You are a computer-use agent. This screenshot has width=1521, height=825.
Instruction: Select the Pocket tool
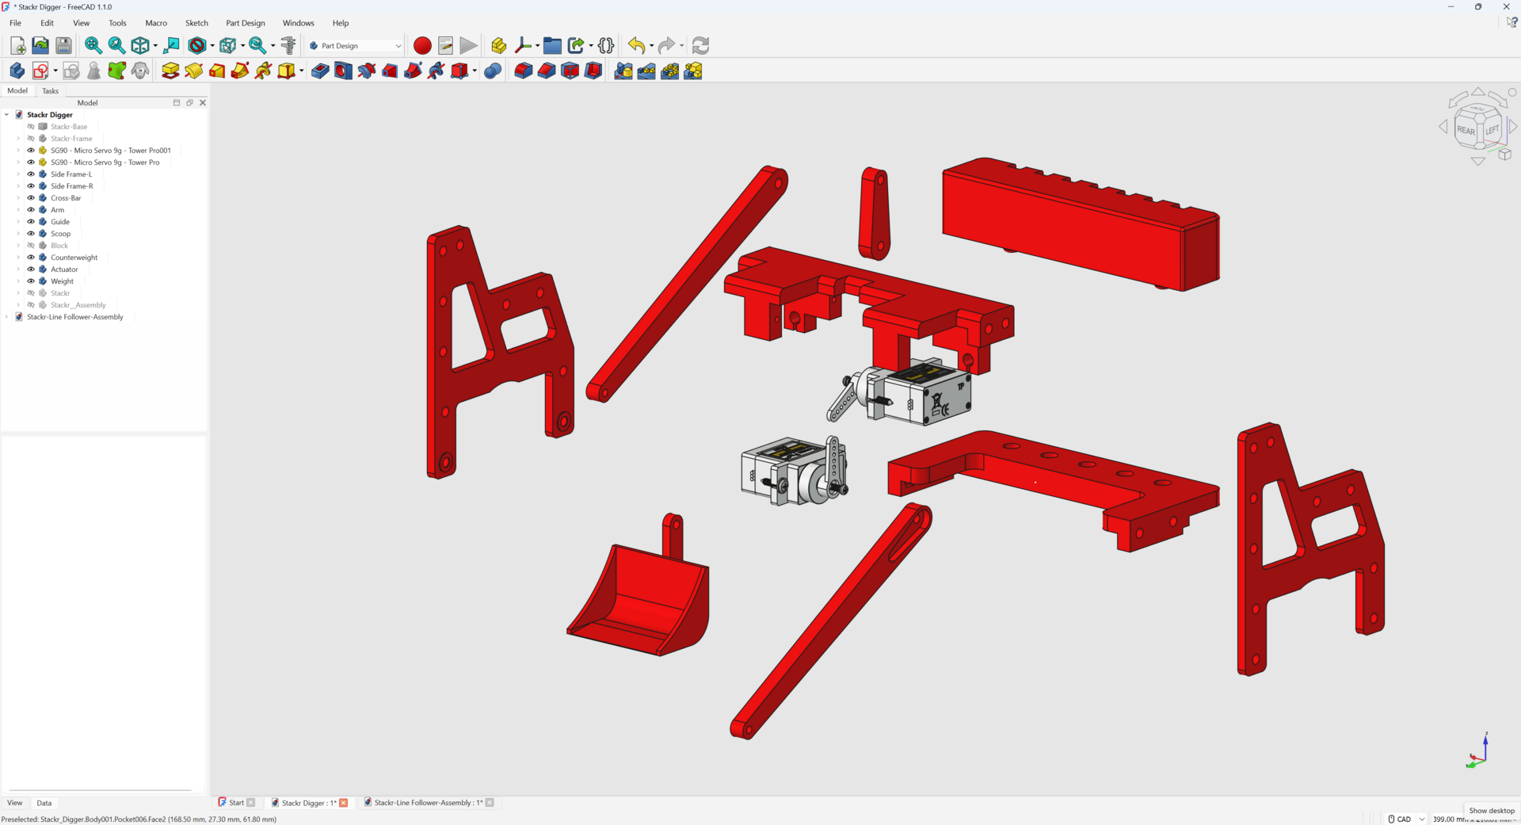[x=320, y=71]
